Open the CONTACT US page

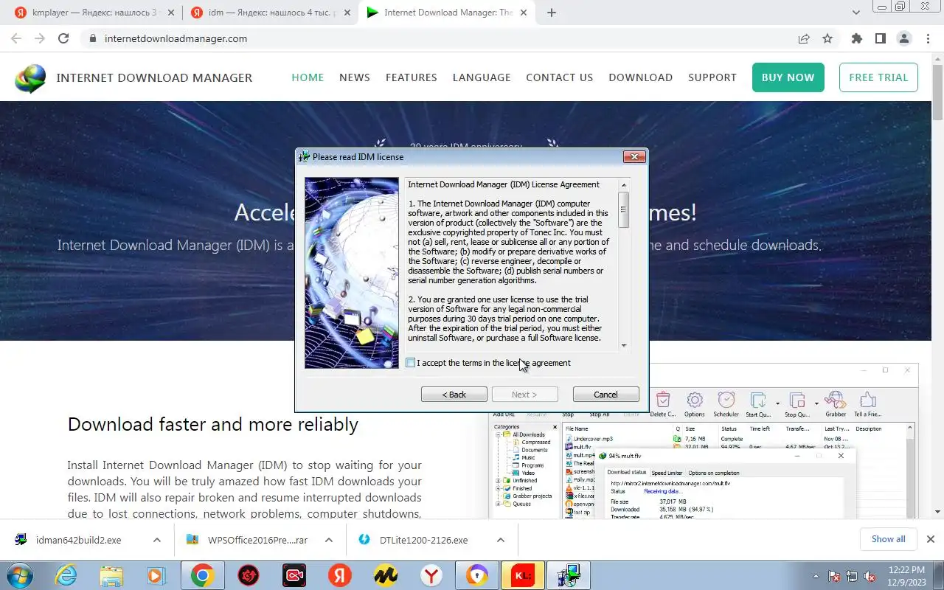tap(559, 77)
